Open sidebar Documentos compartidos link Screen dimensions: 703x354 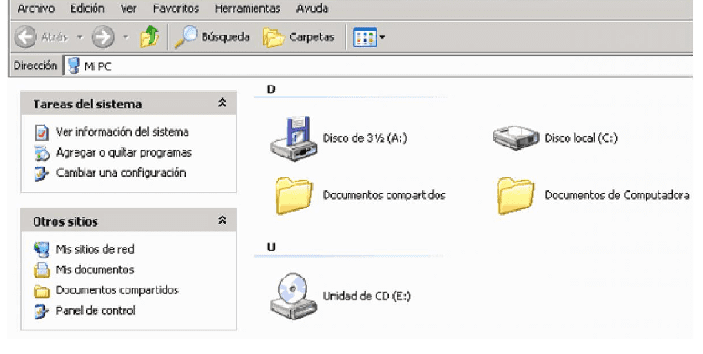coord(117,289)
